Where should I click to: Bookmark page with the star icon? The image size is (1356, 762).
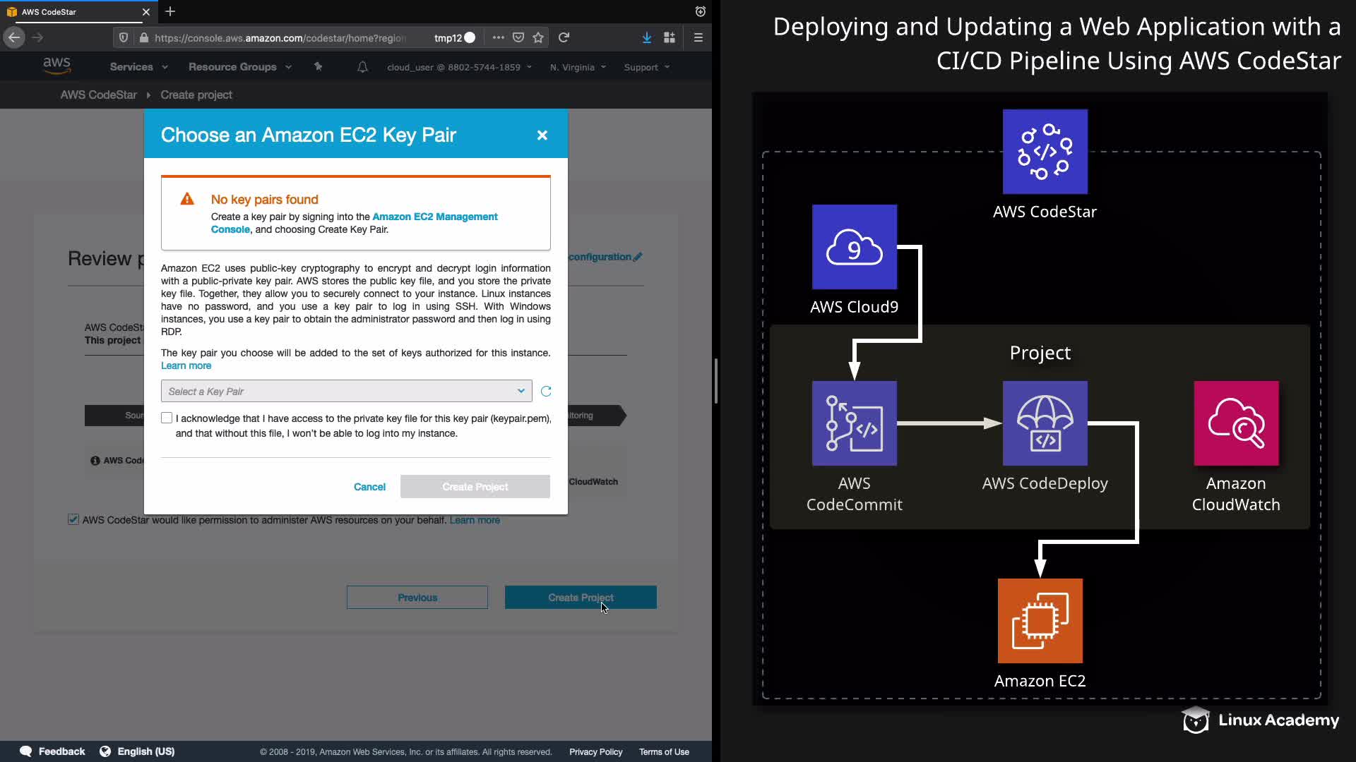pyautogui.click(x=538, y=38)
